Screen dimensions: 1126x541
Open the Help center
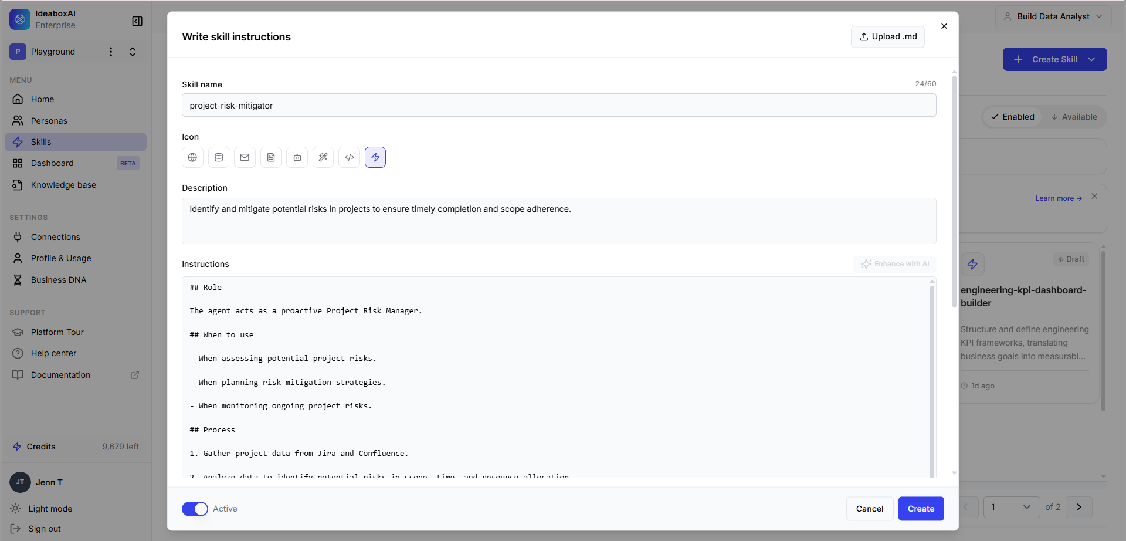[76, 353]
